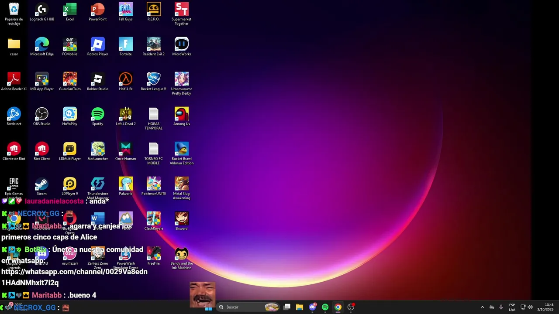Select the Adobe Reader XI icon

click(14, 82)
